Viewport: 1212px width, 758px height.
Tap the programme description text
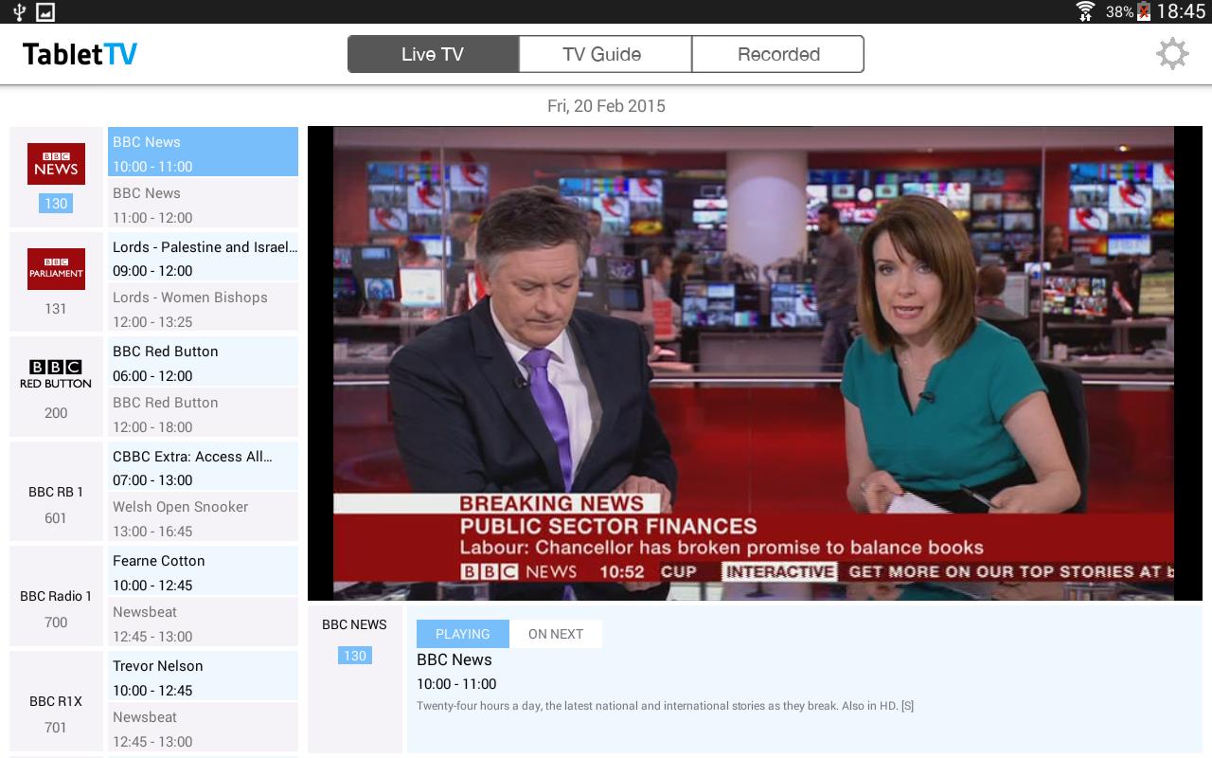[665, 706]
